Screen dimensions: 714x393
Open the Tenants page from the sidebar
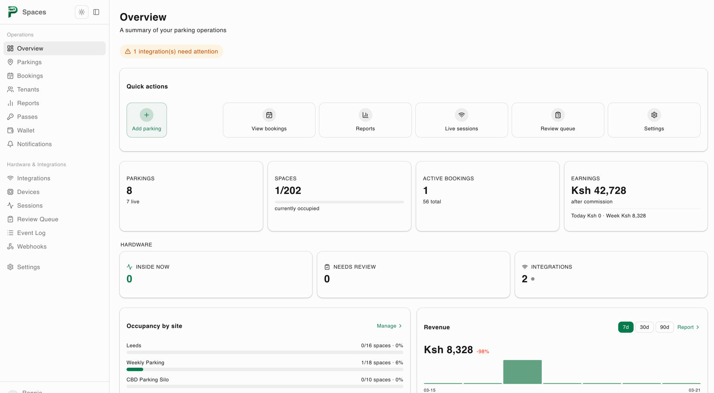pos(28,89)
